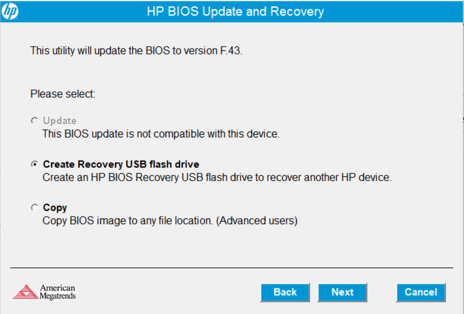Click the Please select prompt text
This screenshot has width=464, height=314.
pos(63,94)
